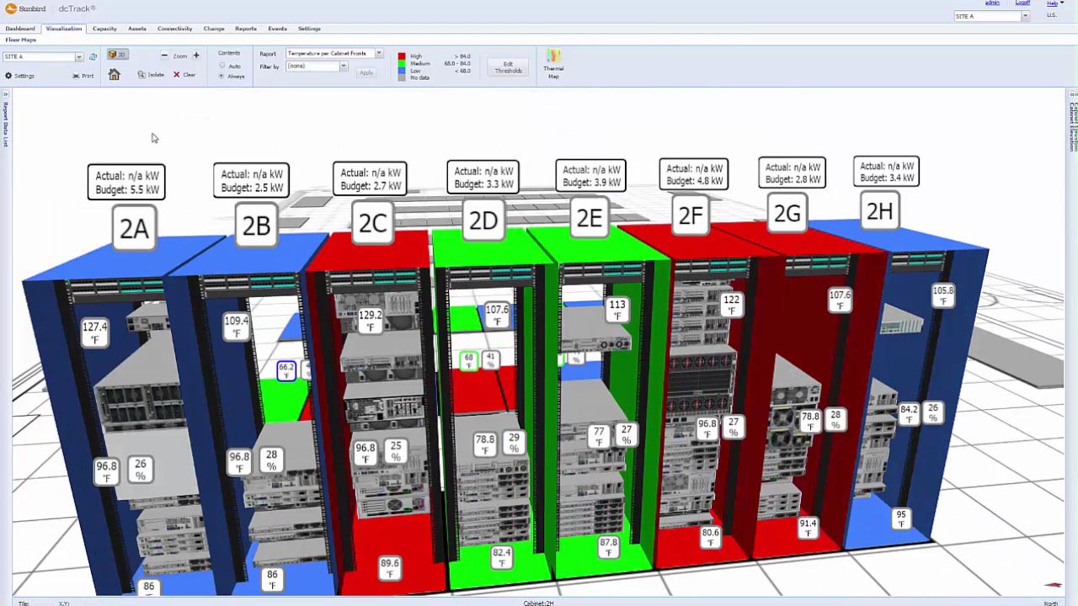Click the Isolate tool
The image size is (1078, 606).
pos(152,75)
